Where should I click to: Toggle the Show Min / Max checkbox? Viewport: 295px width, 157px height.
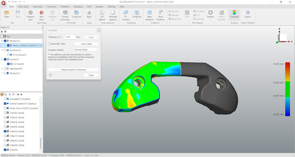(x=49, y=44)
